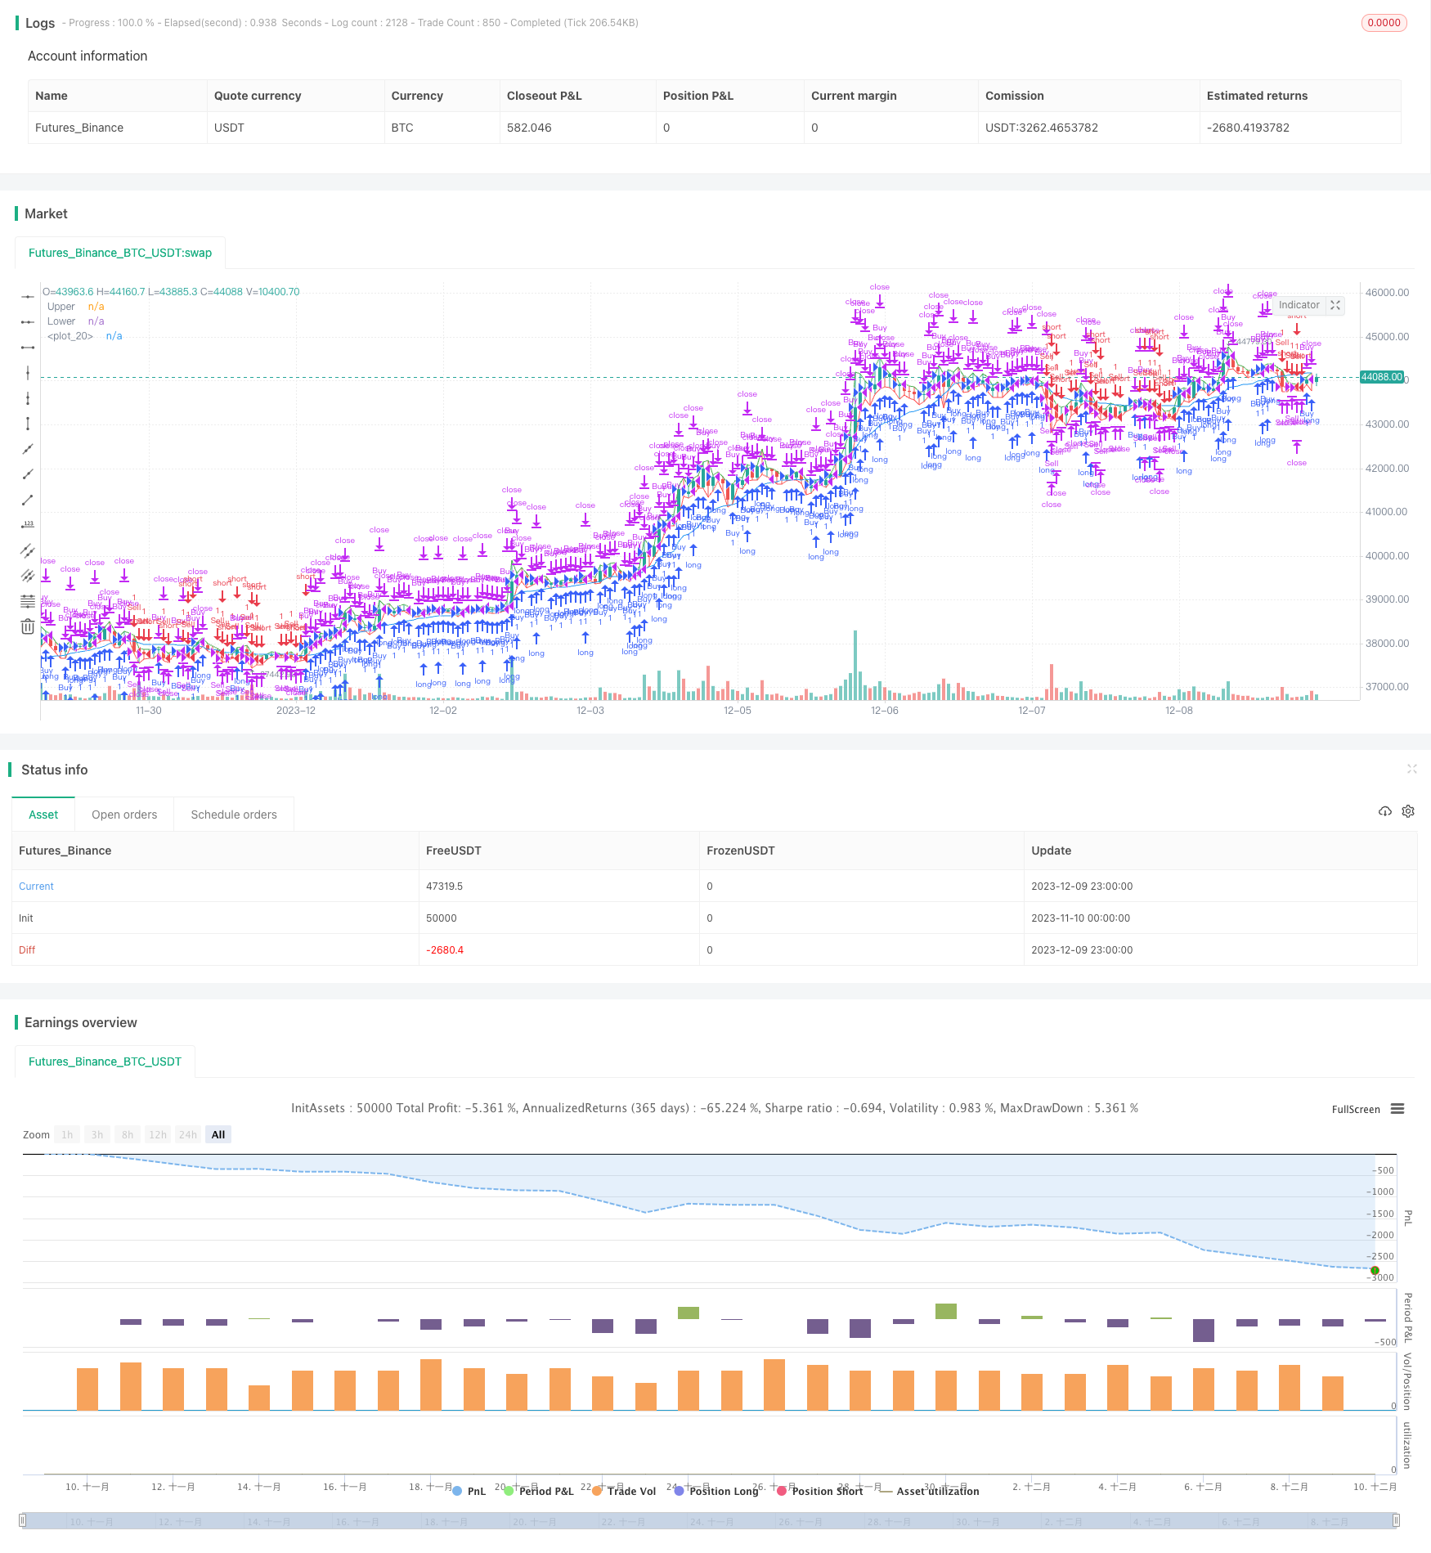The width and height of the screenshot is (1431, 1553).
Task: Open the earnings chart hamburger menu
Action: pos(1397,1109)
